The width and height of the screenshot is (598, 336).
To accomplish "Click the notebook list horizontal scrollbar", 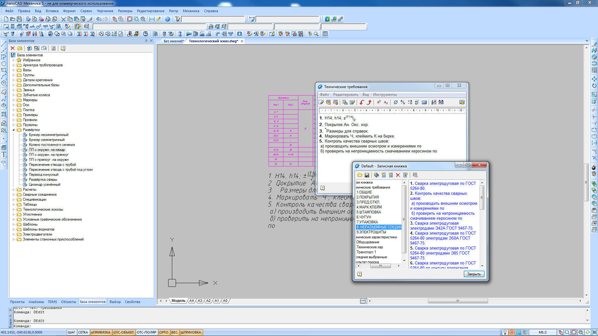I will [x=378, y=266].
